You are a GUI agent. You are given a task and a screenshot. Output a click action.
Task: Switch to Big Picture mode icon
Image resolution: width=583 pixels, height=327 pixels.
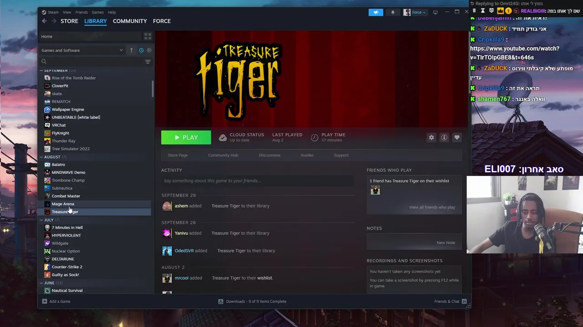435,12
